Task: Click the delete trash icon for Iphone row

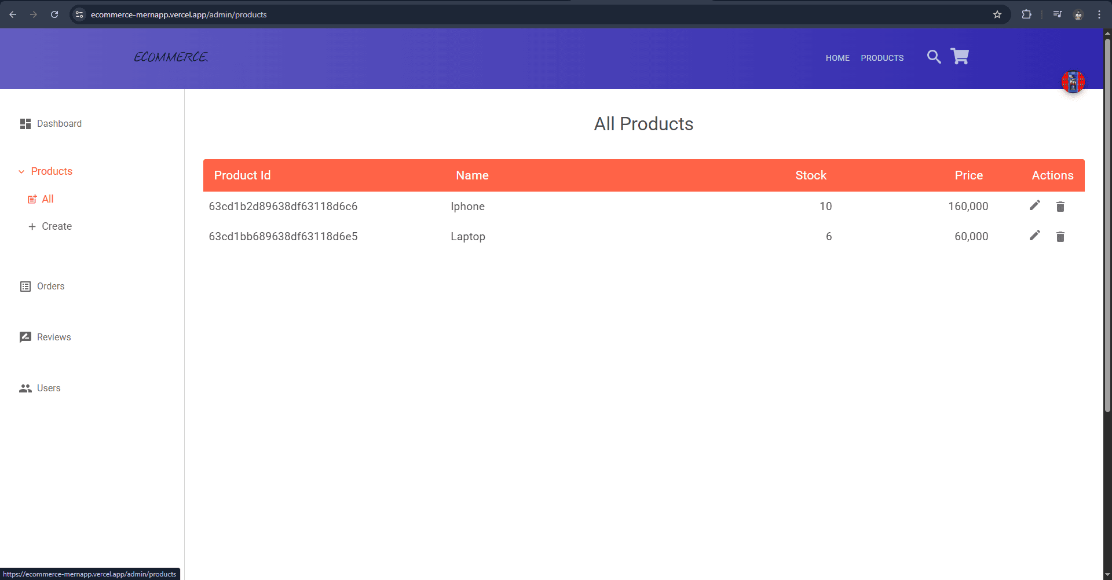Action: tap(1060, 206)
